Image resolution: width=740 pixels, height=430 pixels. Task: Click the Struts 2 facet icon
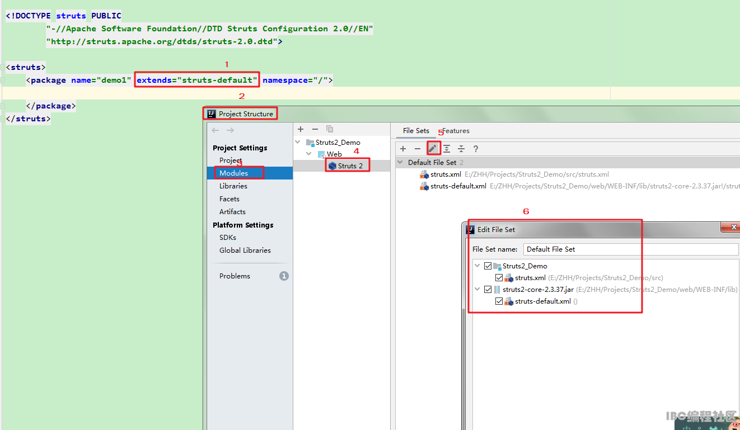click(x=332, y=166)
